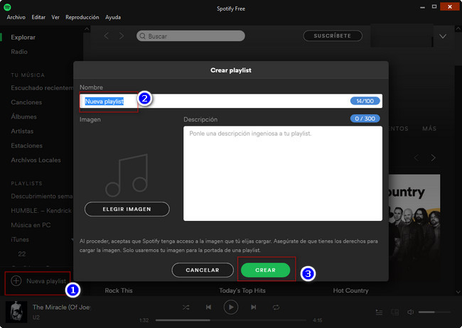Open the HUMBLE. – Kendrick playlist
462x328 pixels.
[41, 211]
